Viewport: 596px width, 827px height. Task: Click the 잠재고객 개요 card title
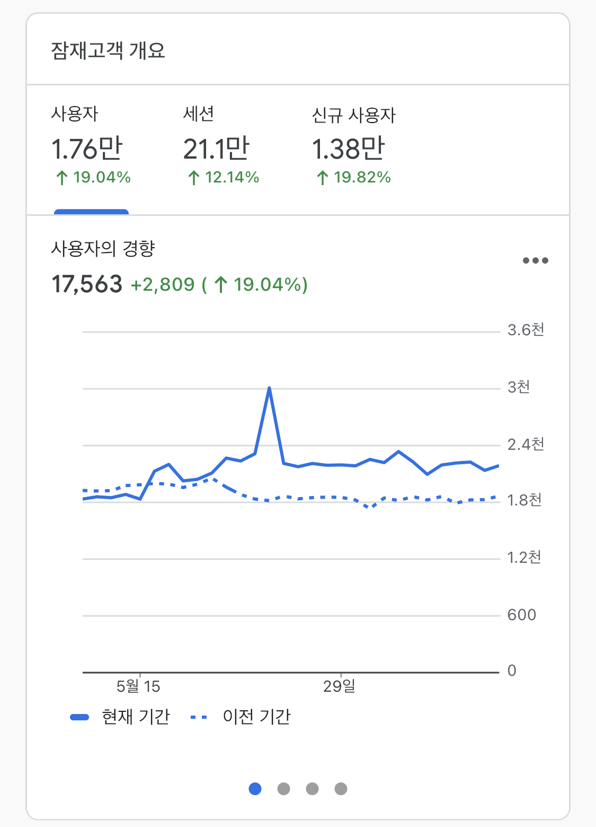point(108,51)
